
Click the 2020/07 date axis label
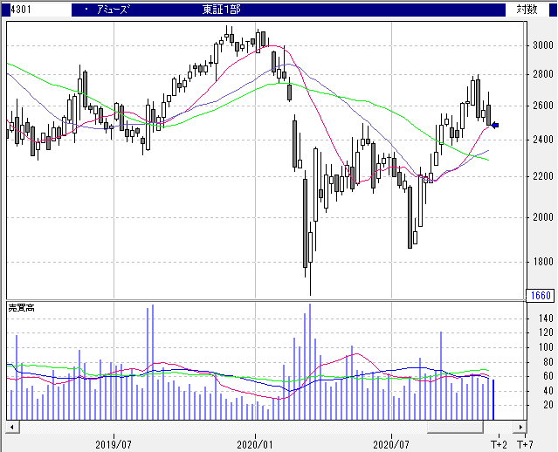coord(391,444)
